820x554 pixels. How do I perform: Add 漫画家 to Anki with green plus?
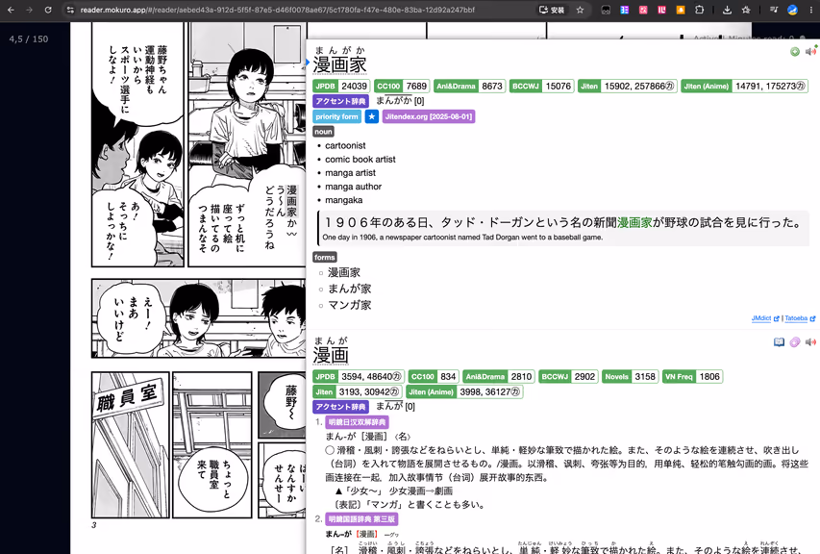tap(795, 51)
